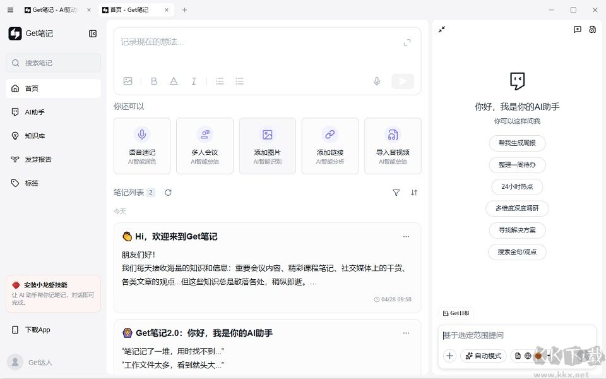
Task: Add attachment with plus button in AI input
Action: (449, 356)
